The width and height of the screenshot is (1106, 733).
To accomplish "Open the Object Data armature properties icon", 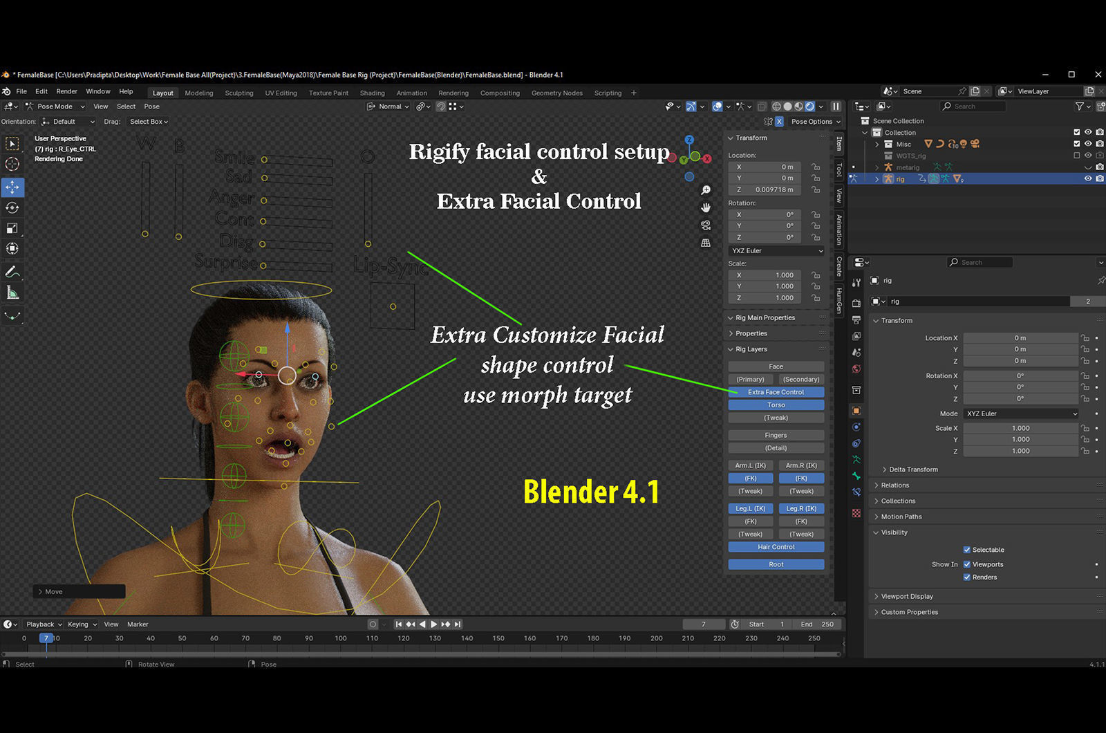I will coord(856,460).
